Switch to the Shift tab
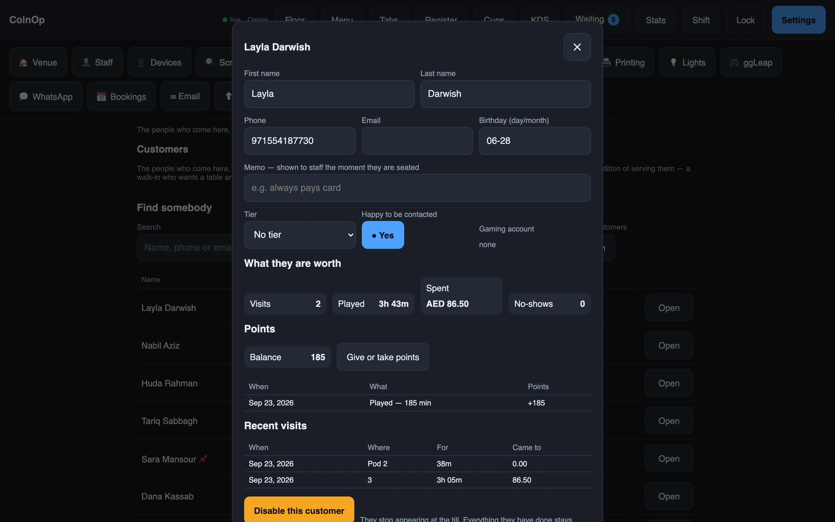Image resolution: width=835 pixels, height=522 pixels. [701, 20]
